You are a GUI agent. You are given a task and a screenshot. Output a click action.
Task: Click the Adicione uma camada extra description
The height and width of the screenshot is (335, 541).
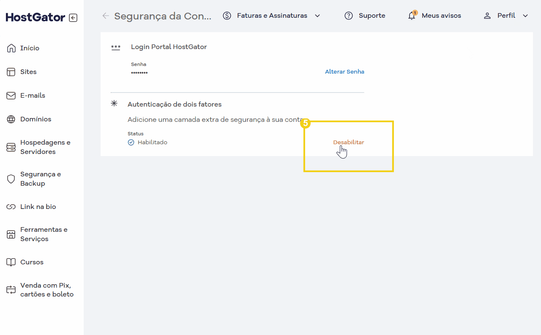click(216, 120)
